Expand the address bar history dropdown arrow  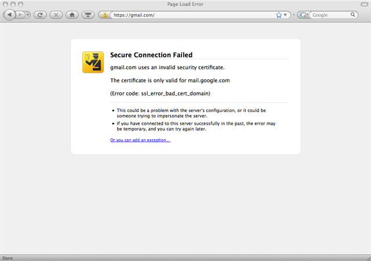tap(286, 15)
